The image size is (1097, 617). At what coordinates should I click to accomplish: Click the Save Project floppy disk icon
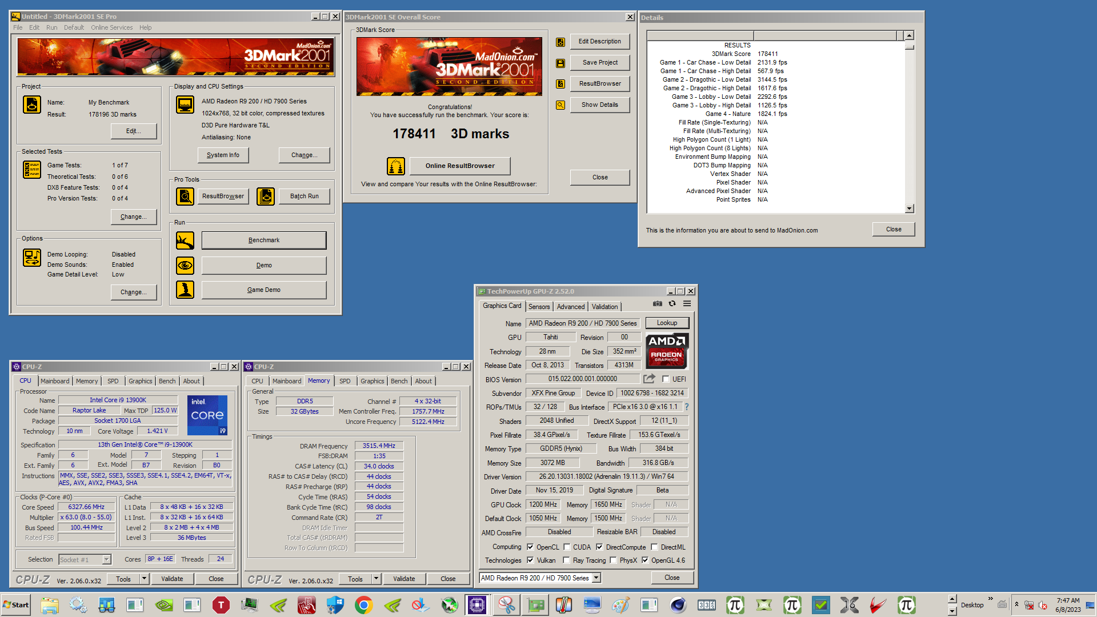point(560,63)
